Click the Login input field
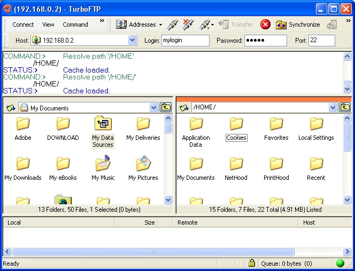Screen dimensions: 355x271 pyautogui.click(x=186, y=41)
